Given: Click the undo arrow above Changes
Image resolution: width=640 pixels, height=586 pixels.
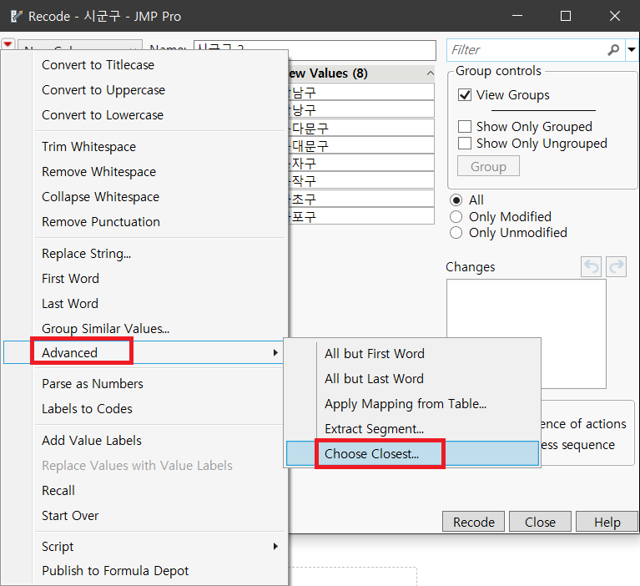Looking at the screenshot, I should tap(592, 266).
